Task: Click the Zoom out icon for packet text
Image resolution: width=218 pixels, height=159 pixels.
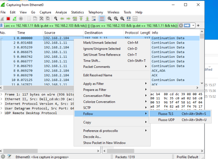Action: pyautogui.click(x=116, y=19)
